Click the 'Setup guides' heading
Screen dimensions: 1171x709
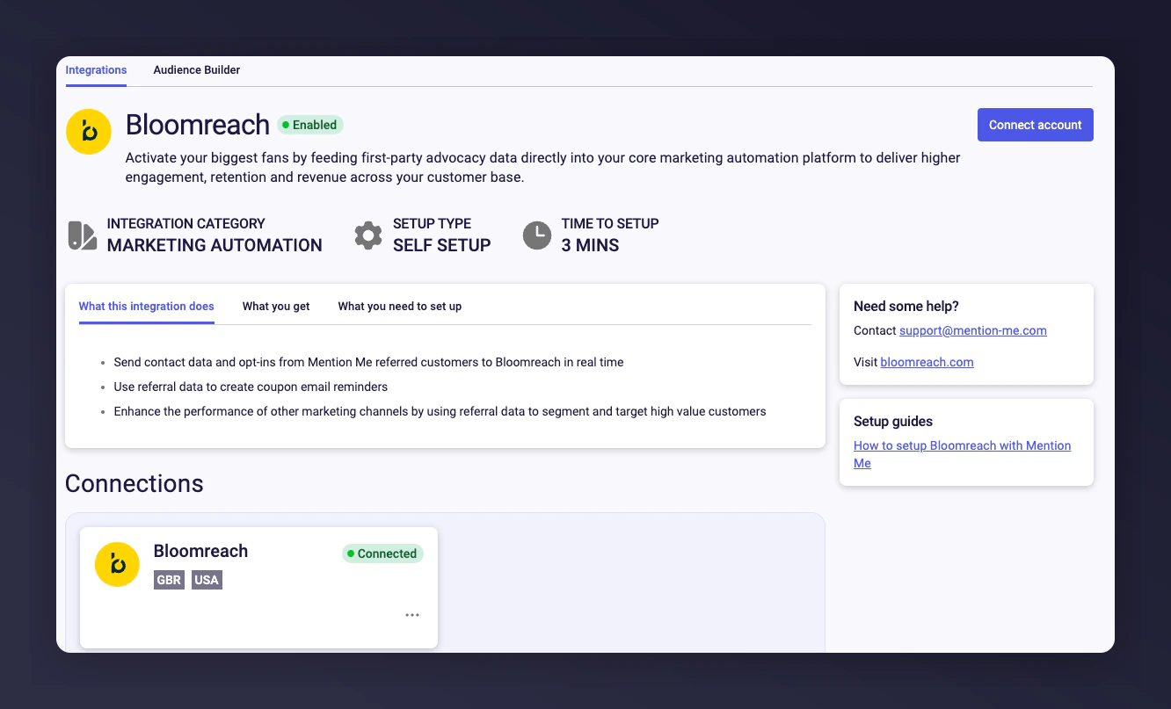click(893, 422)
